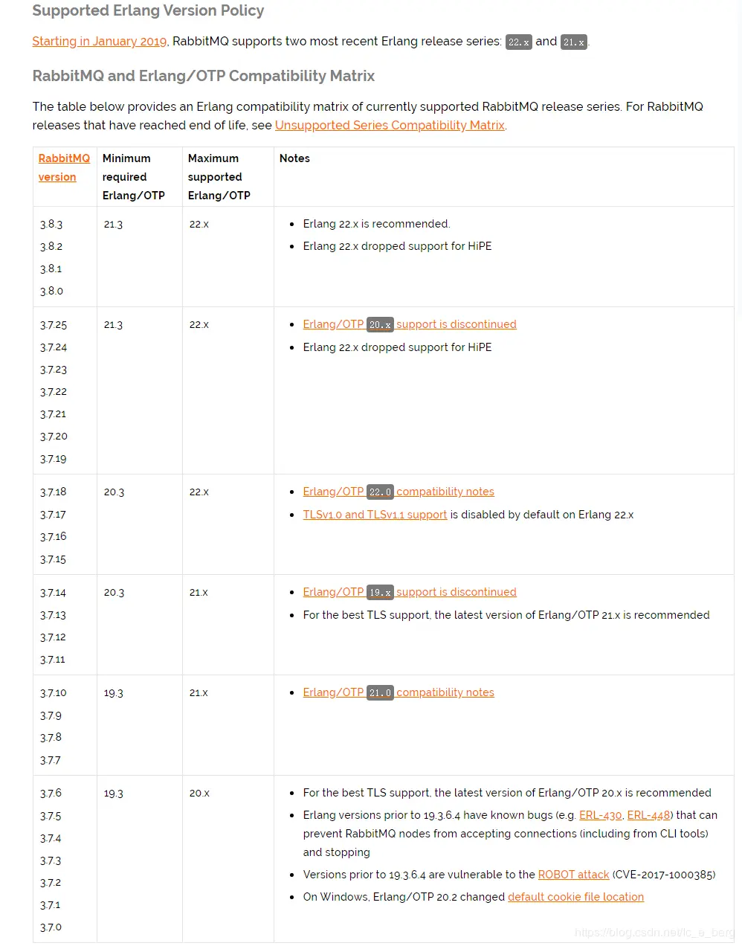Select version 3.7.24 cell
The width and height of the screenshot is (742, 946).
[x=54, y=347]
